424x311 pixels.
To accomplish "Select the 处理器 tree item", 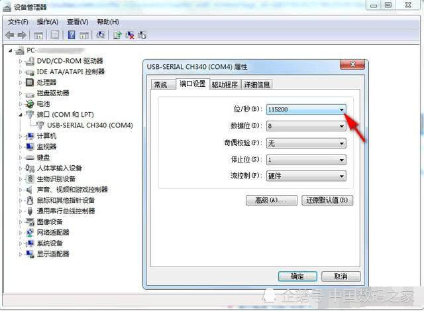I will (47, 82).
